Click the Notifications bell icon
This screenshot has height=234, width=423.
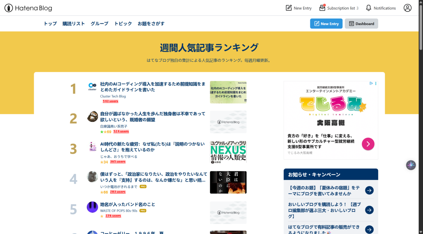click(x=368, y=8)
